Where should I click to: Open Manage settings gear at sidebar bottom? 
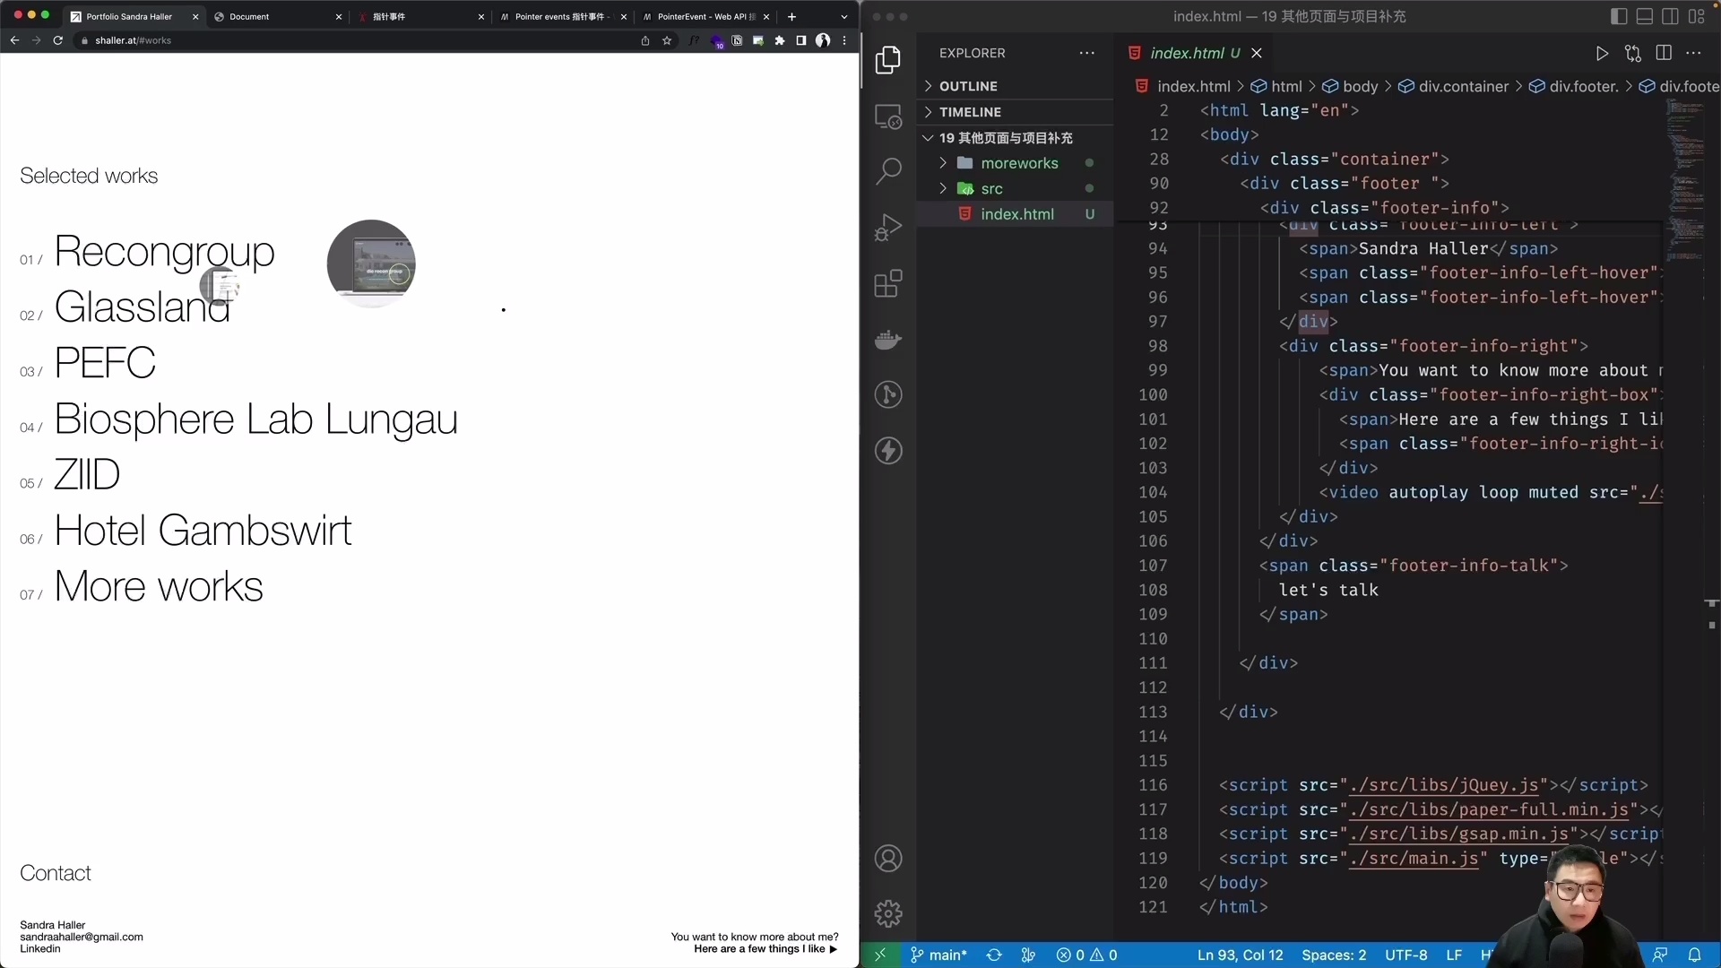click(x=888, y=912)
